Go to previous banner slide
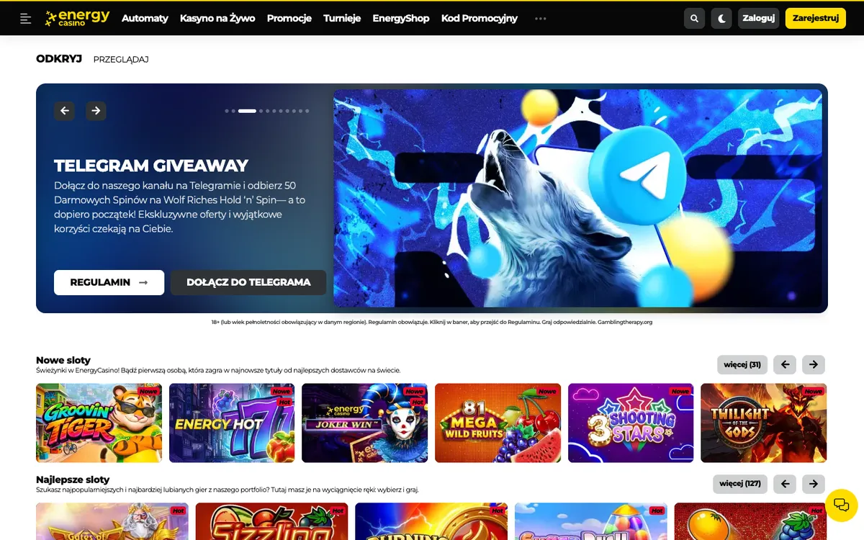864x540 pixels. click(65, 111)
